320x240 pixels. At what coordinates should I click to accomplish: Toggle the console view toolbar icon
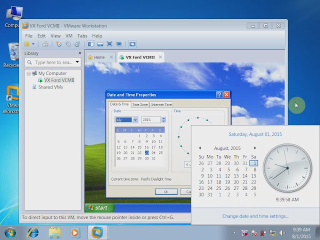point(132,44)
